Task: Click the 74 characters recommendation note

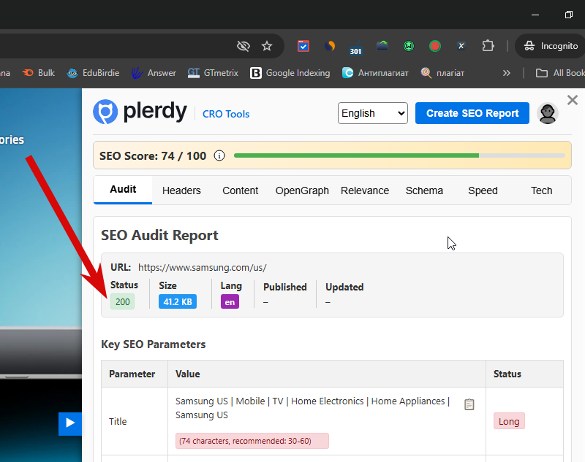Action: (x=252, y=441)
